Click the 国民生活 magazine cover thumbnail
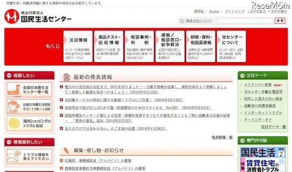 [263, 159]
